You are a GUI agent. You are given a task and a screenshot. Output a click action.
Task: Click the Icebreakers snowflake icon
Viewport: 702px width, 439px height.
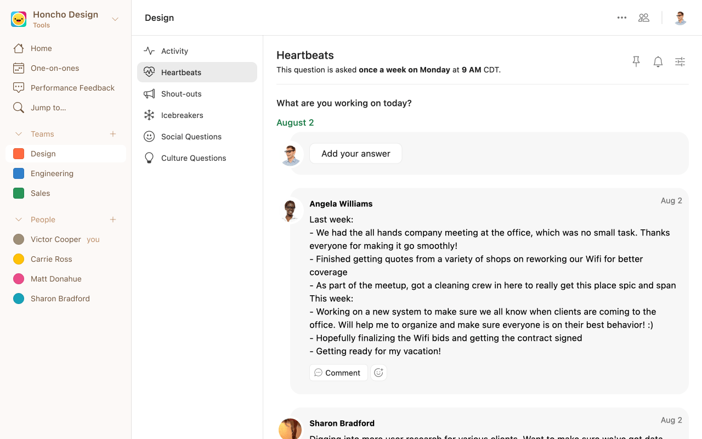(149, 115)
